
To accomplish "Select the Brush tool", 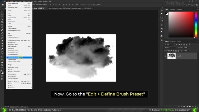I will [x=2, y=33].
